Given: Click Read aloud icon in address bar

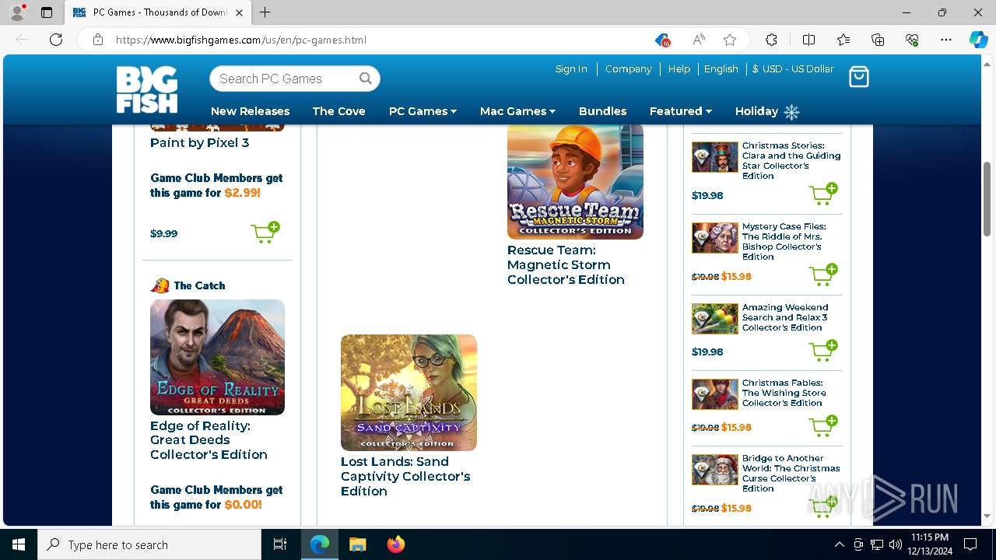Looking at the screenshot, I should pyautogui.click(x=698, y=40).
